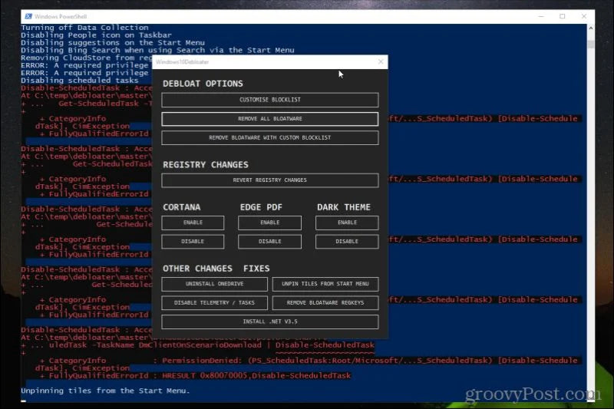Click Install .NET V3.5 button
This screenshot has height=409, width=614.
click(x=270, y=322)
